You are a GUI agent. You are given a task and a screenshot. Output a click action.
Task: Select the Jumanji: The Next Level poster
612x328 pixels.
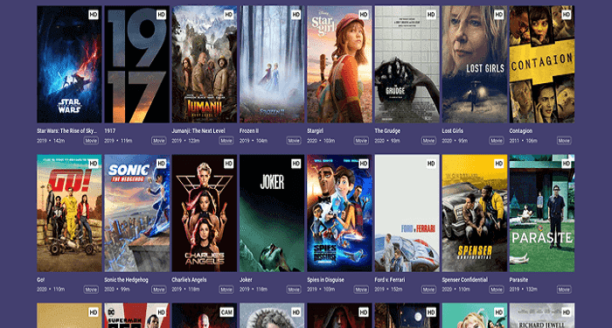coord(205,64)
